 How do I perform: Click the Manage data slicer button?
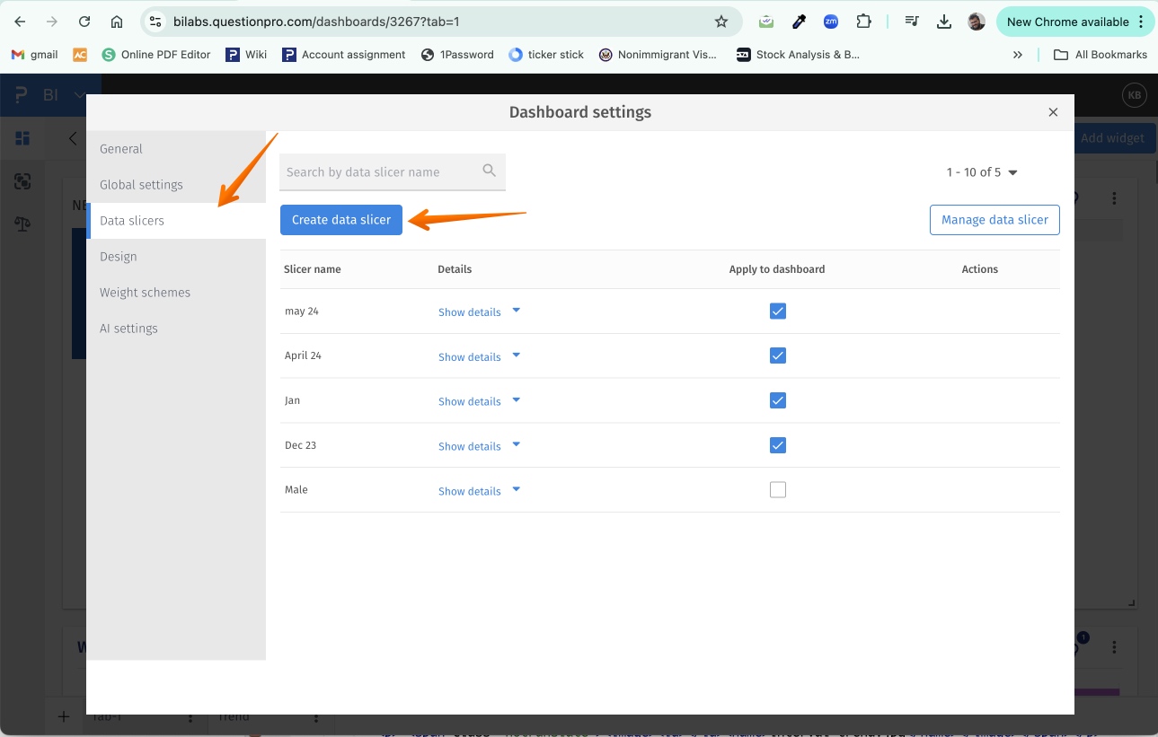994,220
